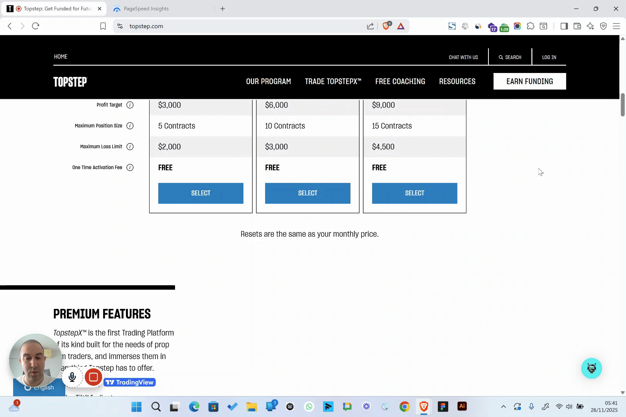Image resolution: width=626 pixels, height=417 pixels.
Task: Open the Our Program navigation menu
Action: (268, 81)
